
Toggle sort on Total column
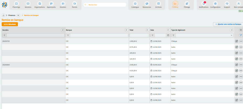tap(147, 30)
